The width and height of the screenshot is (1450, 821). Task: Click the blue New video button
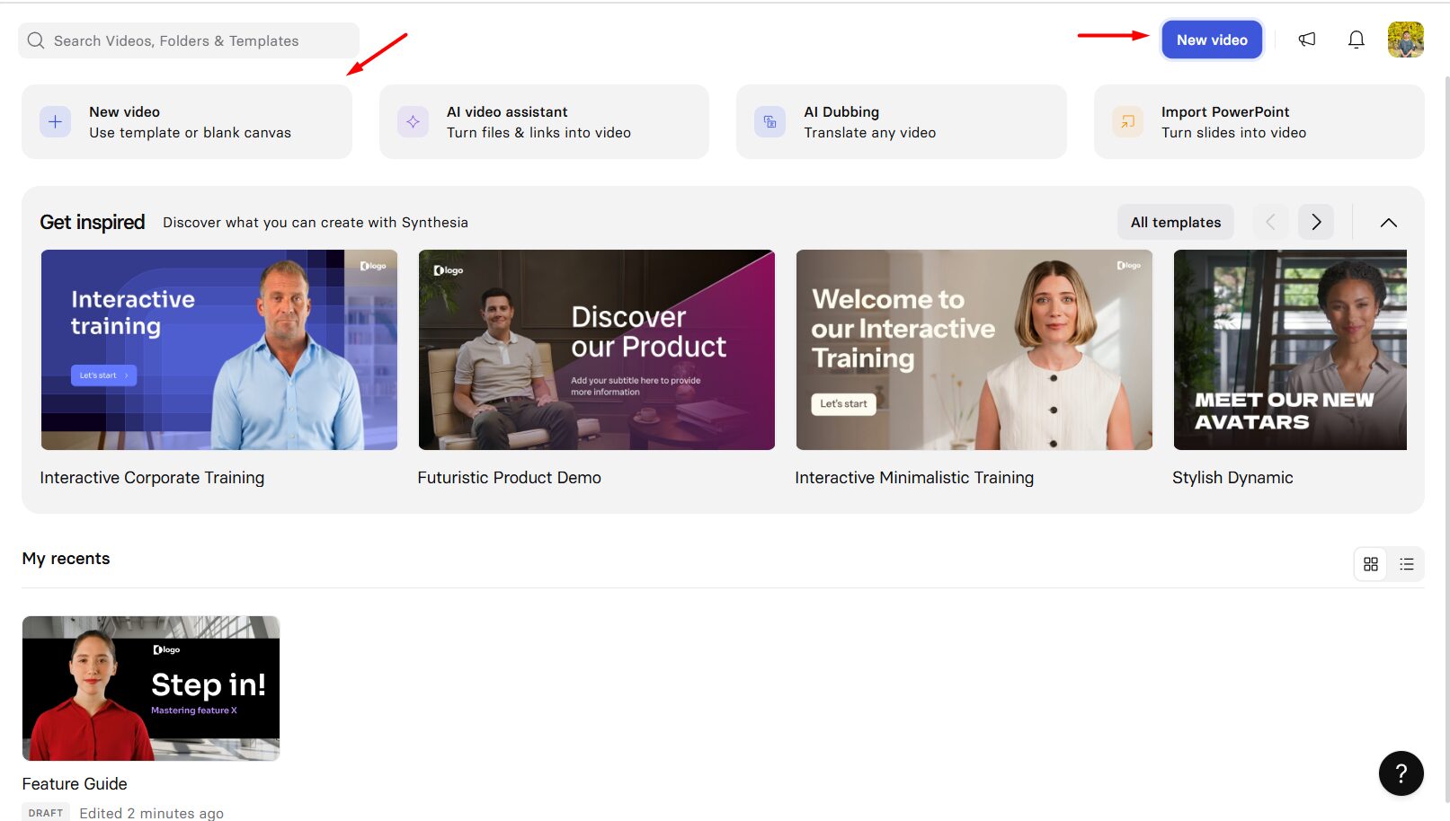pos(1212,40)
